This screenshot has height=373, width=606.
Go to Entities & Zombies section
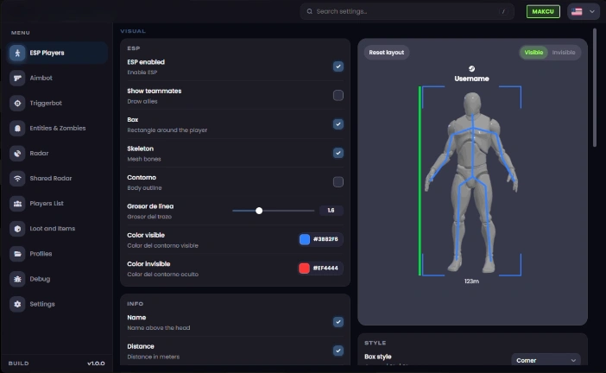57,129
